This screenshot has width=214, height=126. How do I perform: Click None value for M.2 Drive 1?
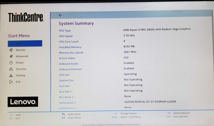[x=128, y=96]
